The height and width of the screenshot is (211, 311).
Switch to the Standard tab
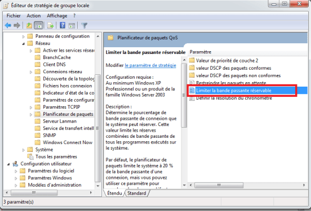click(137, 193)
